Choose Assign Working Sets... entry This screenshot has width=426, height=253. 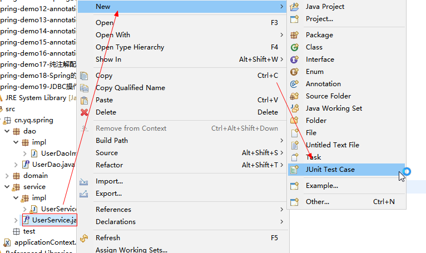pos(182,250)
